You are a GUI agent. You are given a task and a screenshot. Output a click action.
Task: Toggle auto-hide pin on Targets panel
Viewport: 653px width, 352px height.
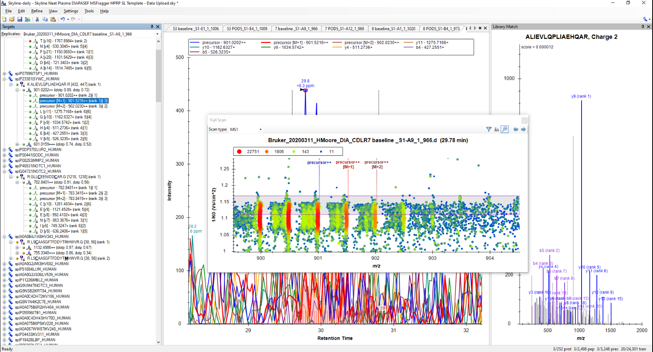click(x=152, y=26)
